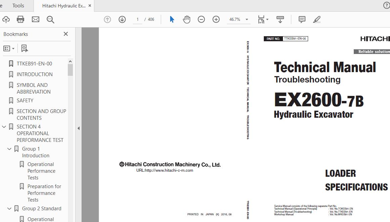Collapse Group 1 Introduction bookmark
Screen dimensions: 390x222
pos(9,149)
